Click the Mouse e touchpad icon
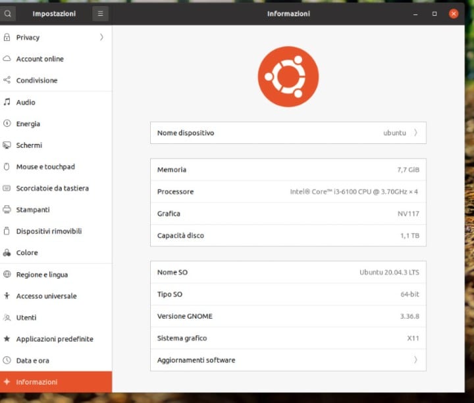This screenshot has height=403, width=474. pos(7,166)
